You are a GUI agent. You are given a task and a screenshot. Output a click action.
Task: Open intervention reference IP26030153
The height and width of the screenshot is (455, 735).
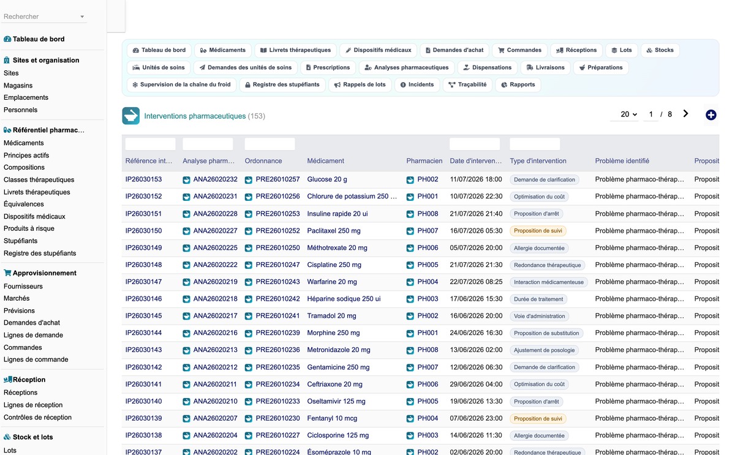pyautogui.click(x=144, y=179)
